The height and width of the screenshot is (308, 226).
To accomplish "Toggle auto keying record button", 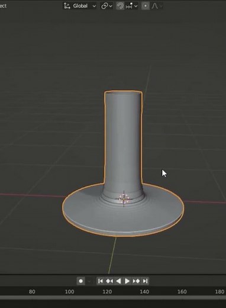I will click(81, 281).
